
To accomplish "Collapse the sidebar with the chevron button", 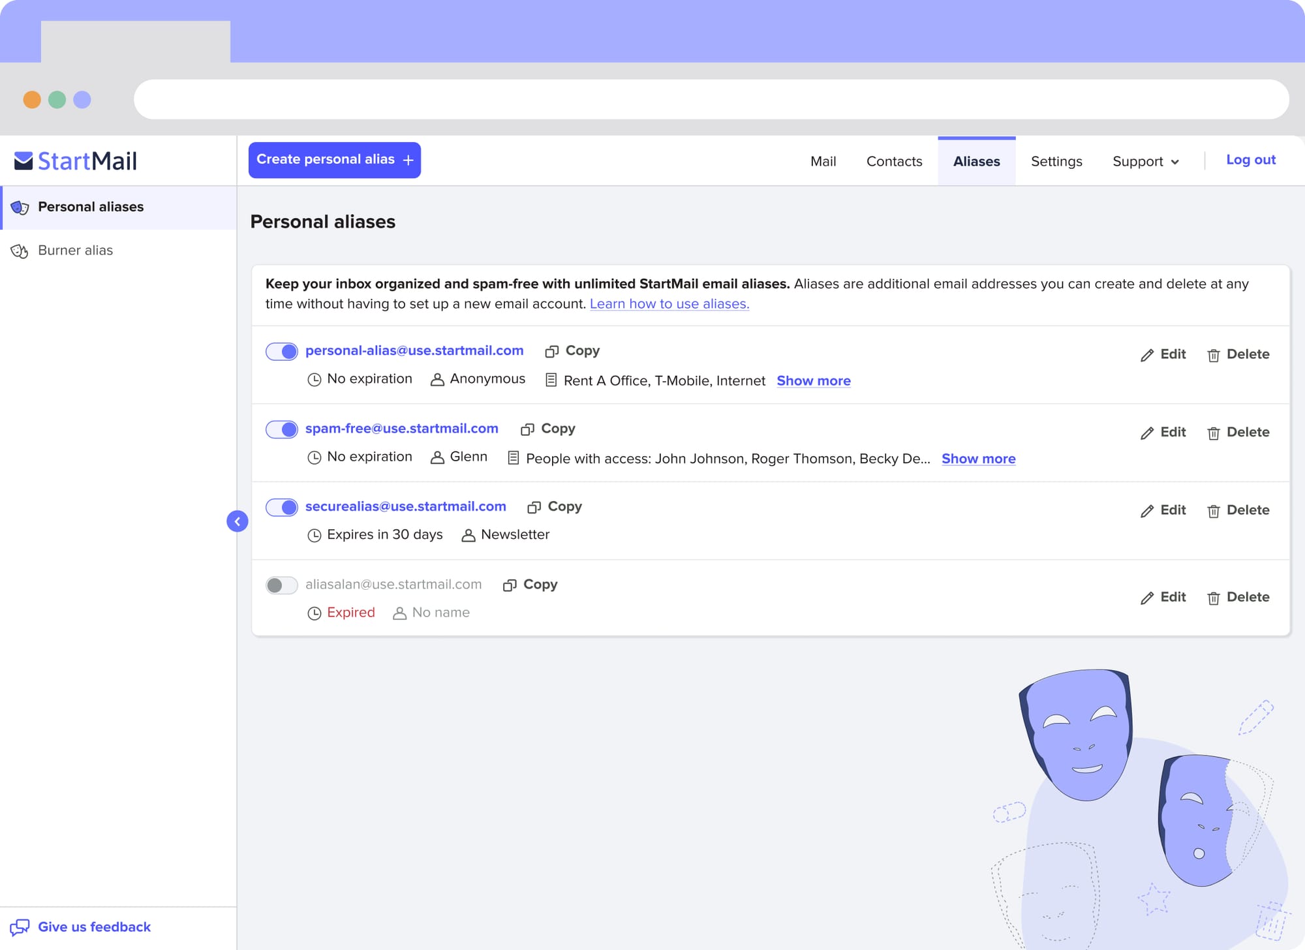I will tap(238, 521).
